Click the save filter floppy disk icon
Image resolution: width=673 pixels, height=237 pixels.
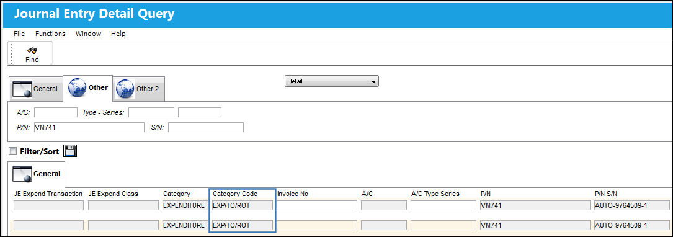[70, 151]
